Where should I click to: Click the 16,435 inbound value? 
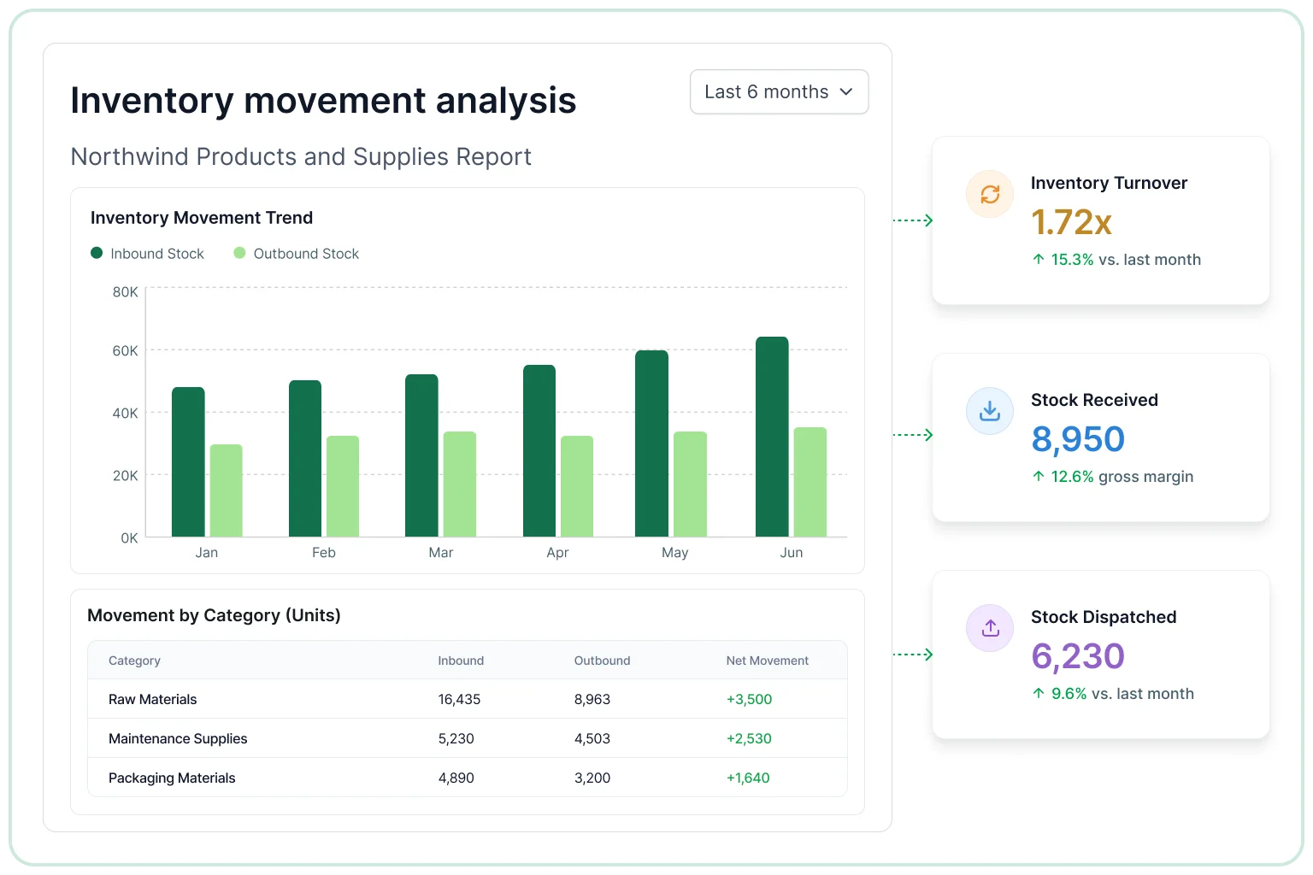coord(459,699)
